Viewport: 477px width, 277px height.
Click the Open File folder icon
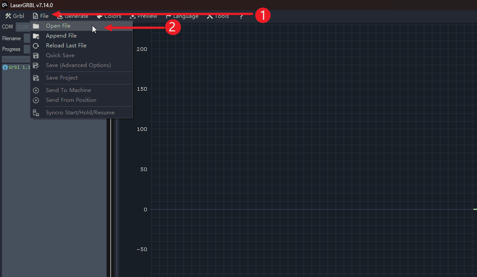[x=36, y=26]
